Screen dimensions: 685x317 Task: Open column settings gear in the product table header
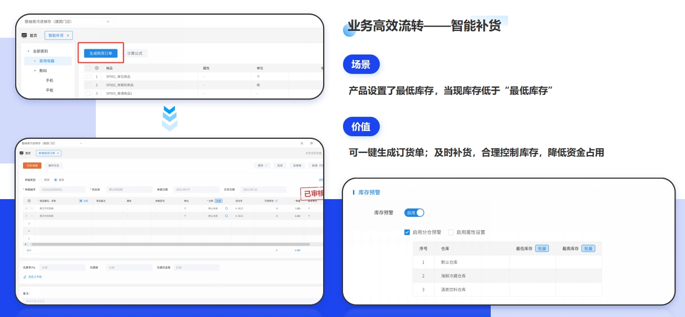96,68
